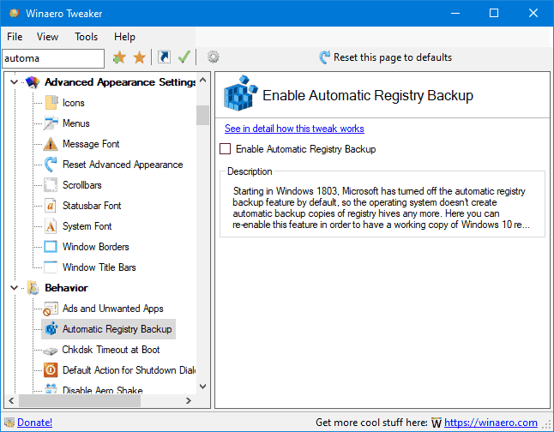Click the tree horizontal scrollbar thumb

click(x=80, y=400)
